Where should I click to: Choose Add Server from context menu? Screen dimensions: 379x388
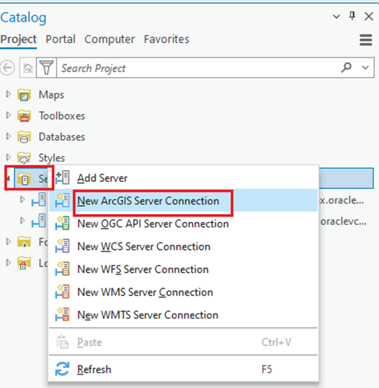[x=183, y=178]
